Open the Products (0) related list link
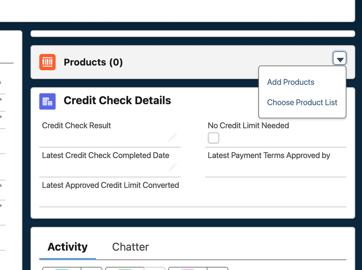This screenshot has width=362, height=270. coord(93,62)
